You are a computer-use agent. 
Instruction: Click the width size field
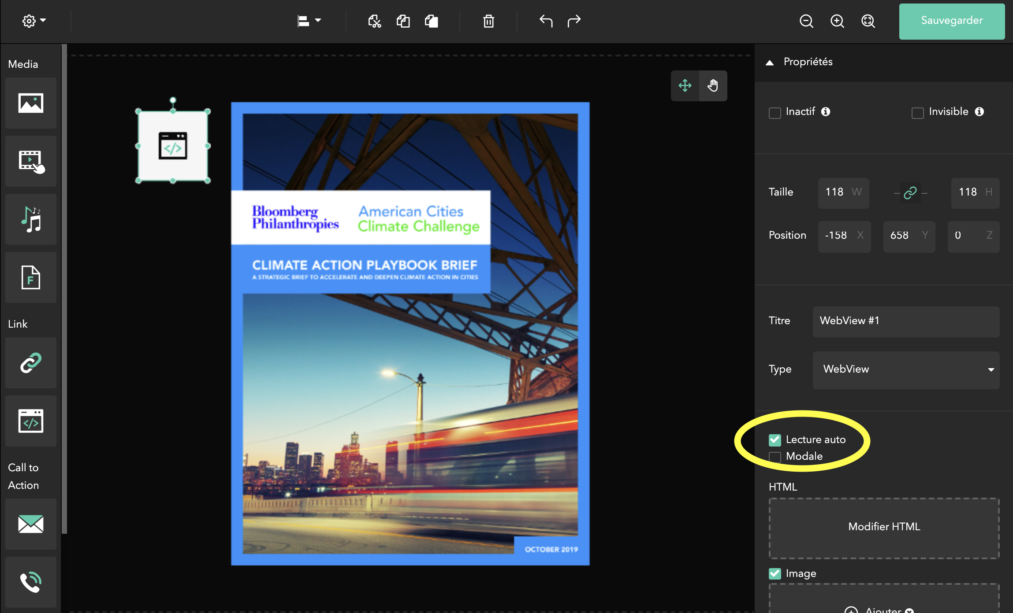coord(844,193)
